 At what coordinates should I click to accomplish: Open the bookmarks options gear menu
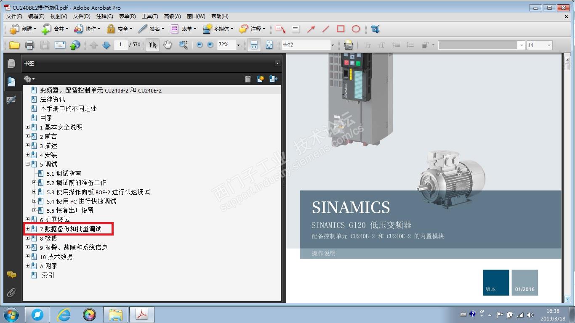[x=29, y=79]
